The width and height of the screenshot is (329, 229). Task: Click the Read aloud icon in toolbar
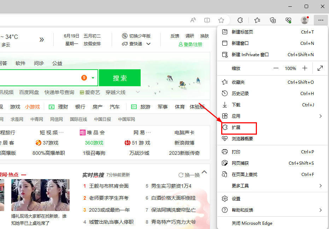(193, 20)
